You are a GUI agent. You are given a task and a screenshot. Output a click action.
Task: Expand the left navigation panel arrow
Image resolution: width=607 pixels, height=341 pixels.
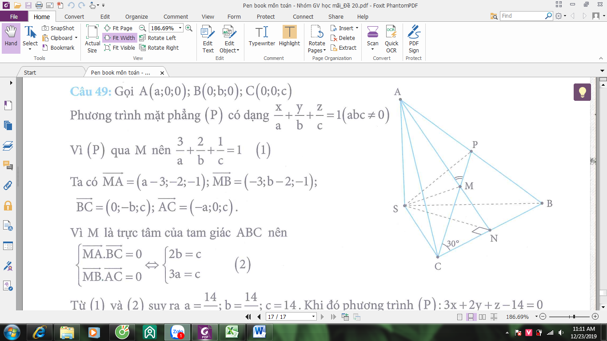coord(11,83)
